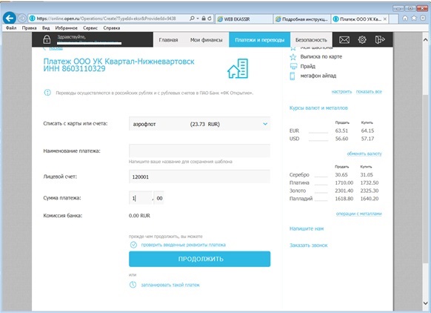Switch to the Главная tab
The image size is (431, 313).
(x=168, y=40)
